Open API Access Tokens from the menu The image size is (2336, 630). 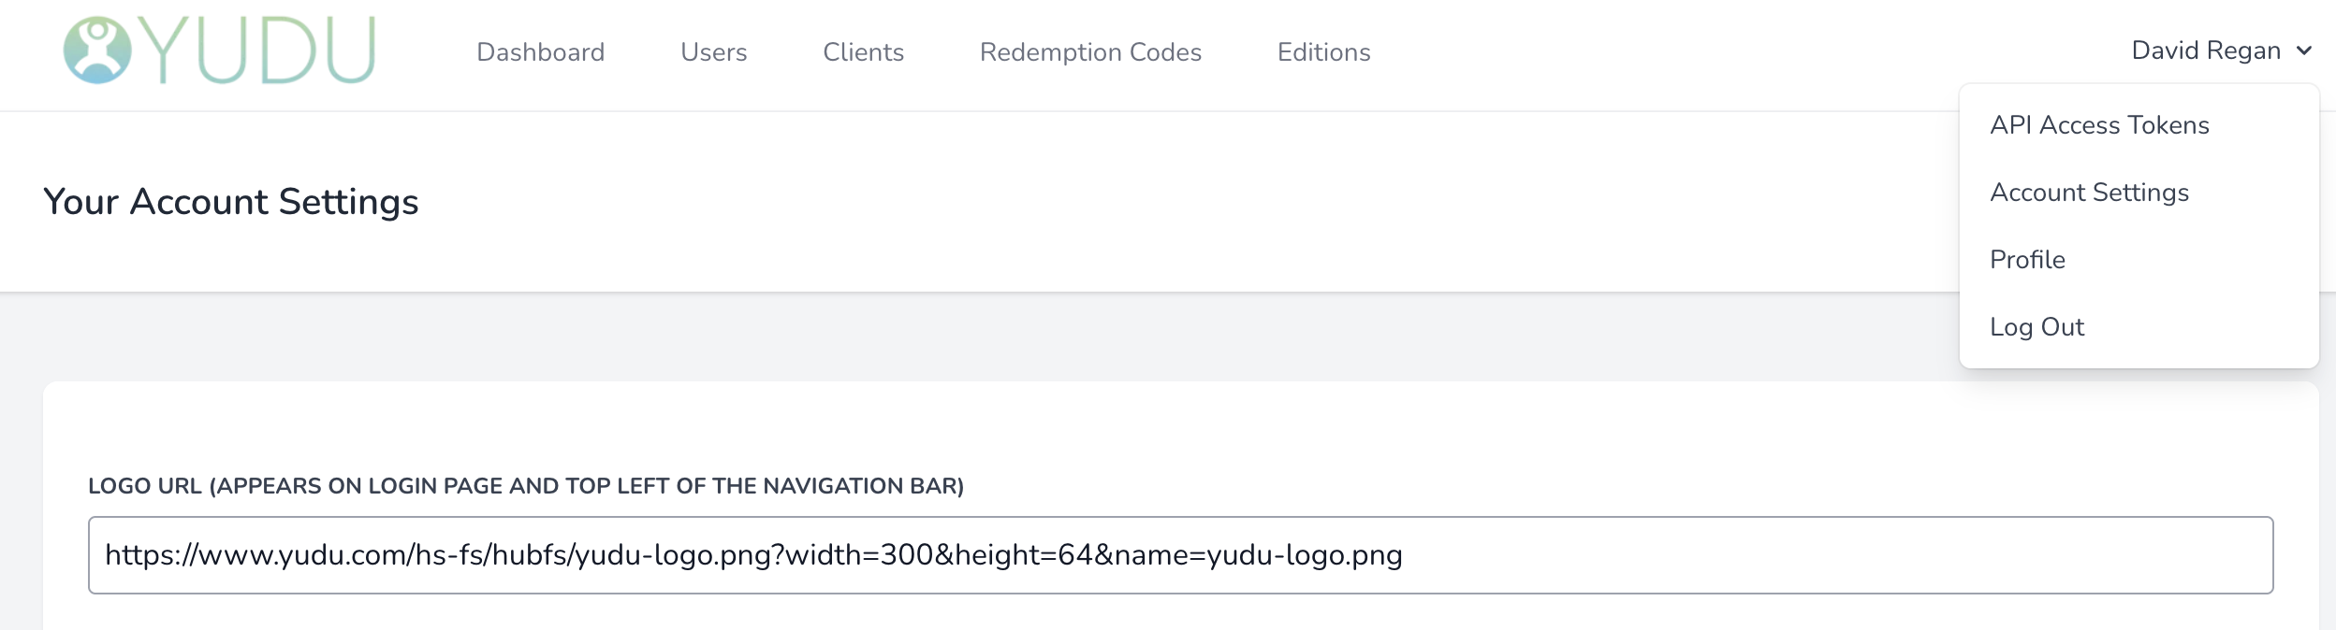pos(2100,124)
